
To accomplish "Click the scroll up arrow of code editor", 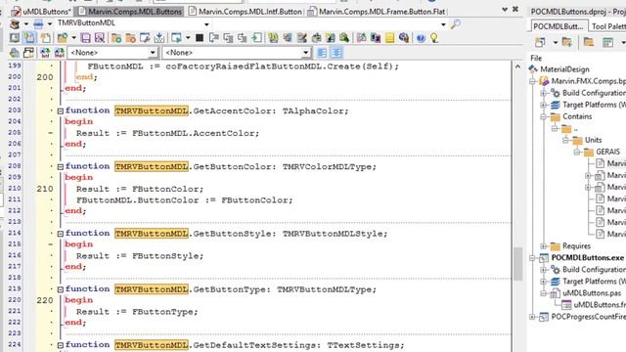I will tap(517, 66).
